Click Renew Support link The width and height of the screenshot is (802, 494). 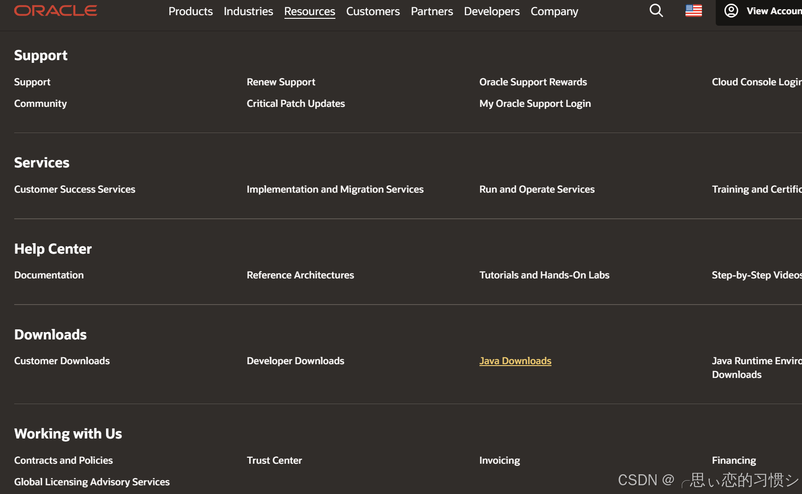pos(281,82)
